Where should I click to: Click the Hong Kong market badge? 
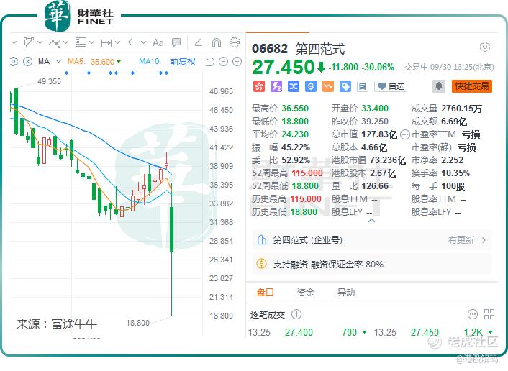(x=259, y=86)
